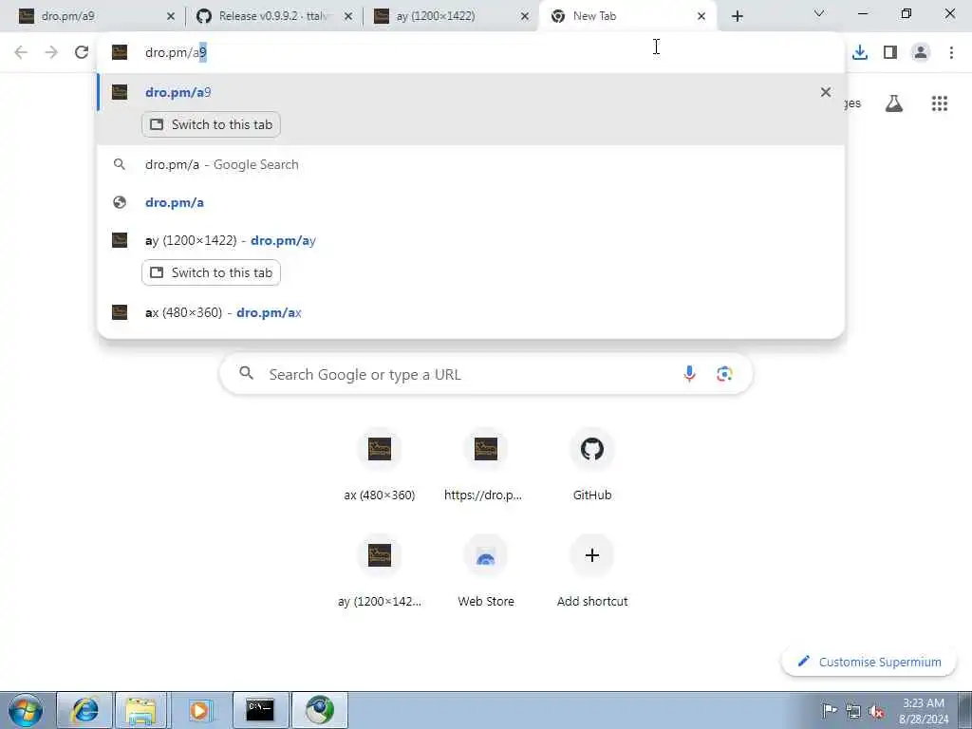Image resolution: width=972 pixels, height=729 pixels.
Task: Choose the ax (480×360) dro.pm/ax suggestion
Action: click(471, 312)
